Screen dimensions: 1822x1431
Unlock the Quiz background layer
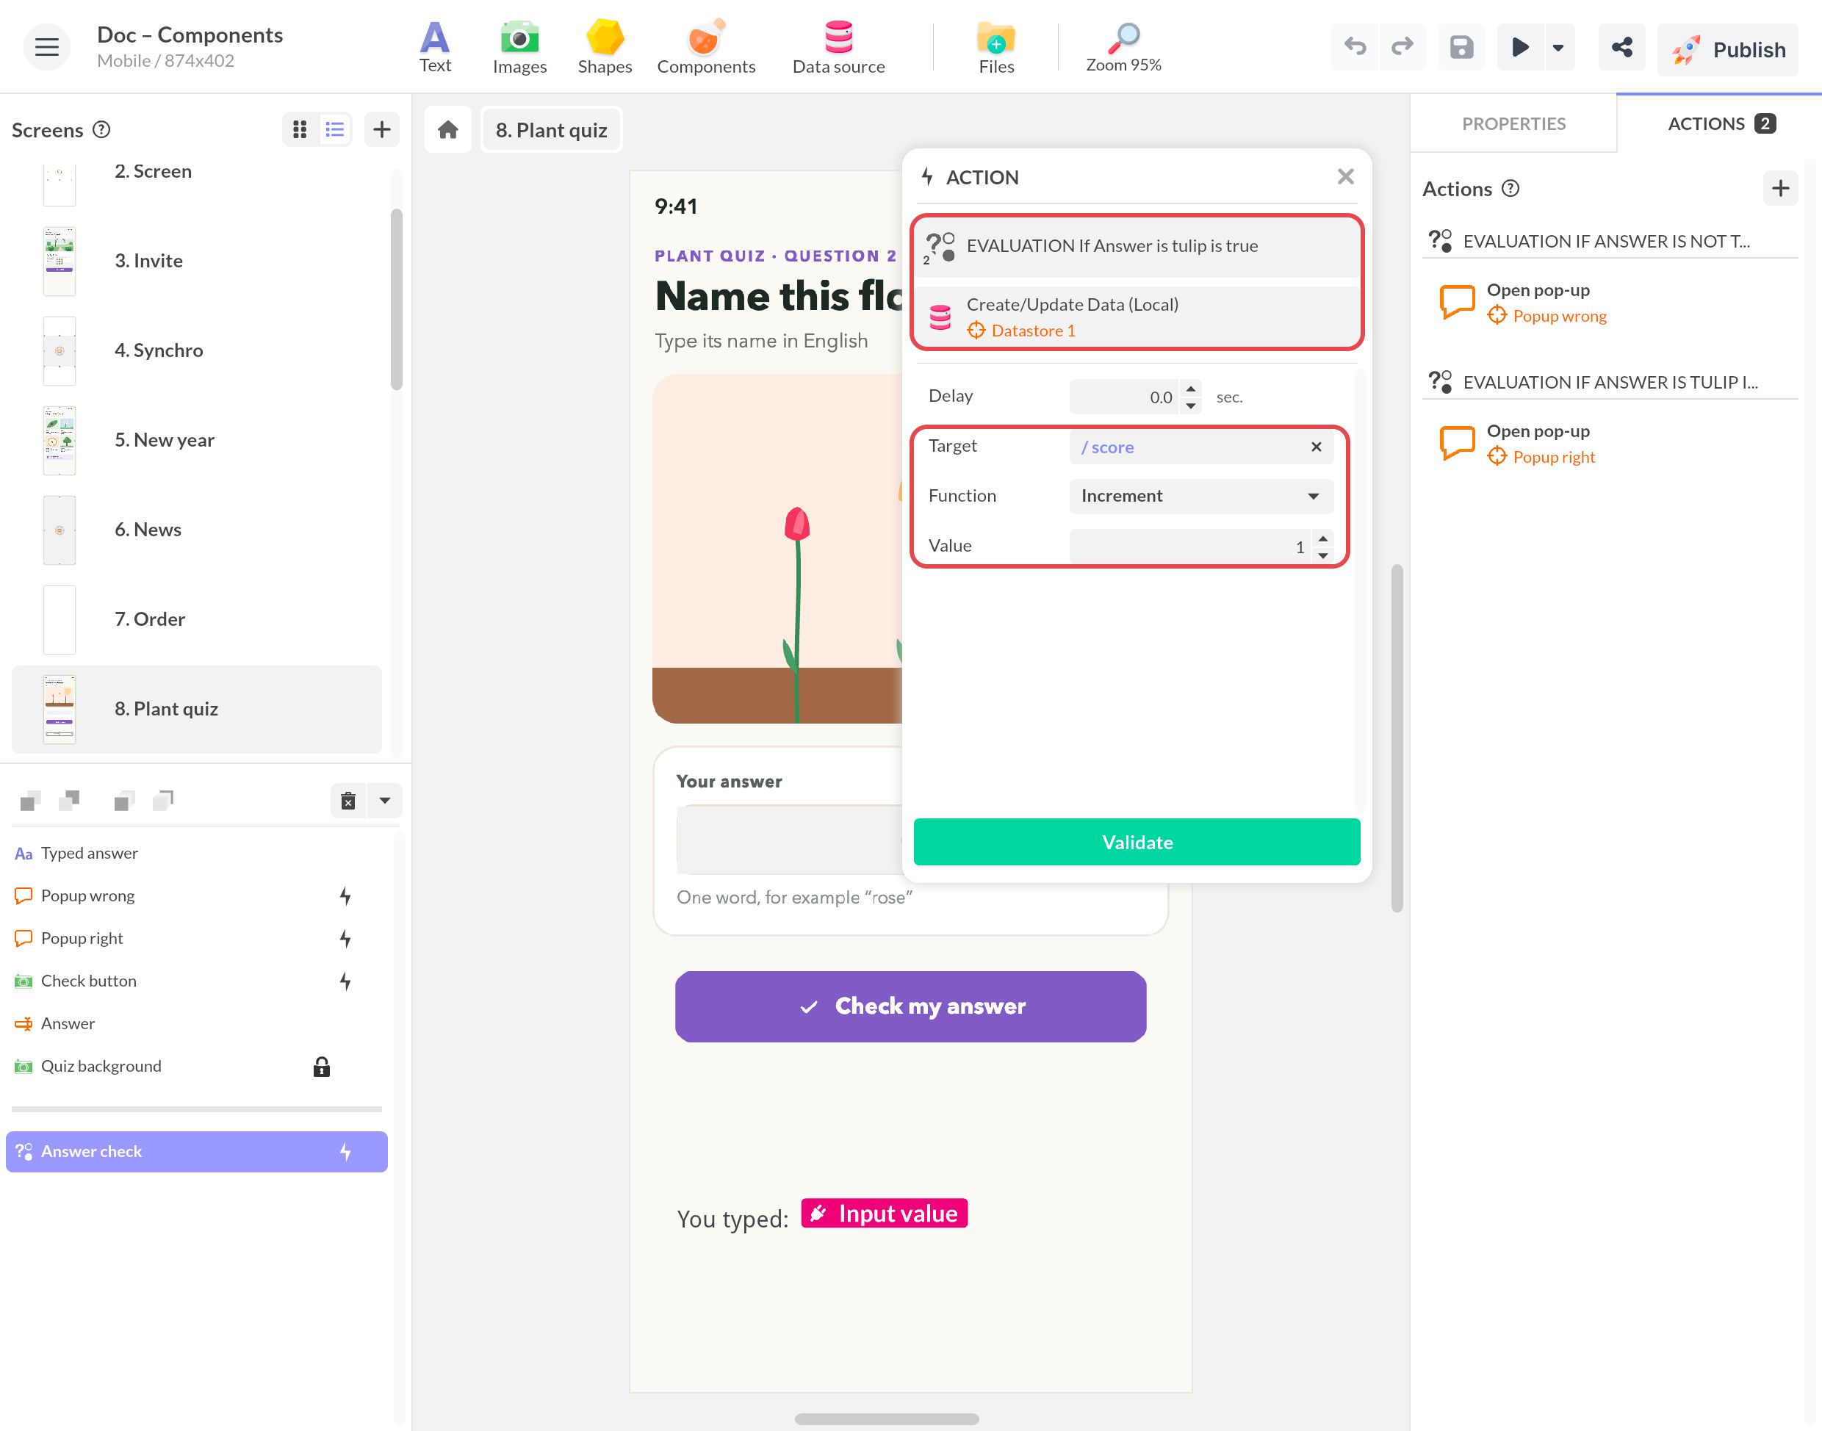point(322,1067)
